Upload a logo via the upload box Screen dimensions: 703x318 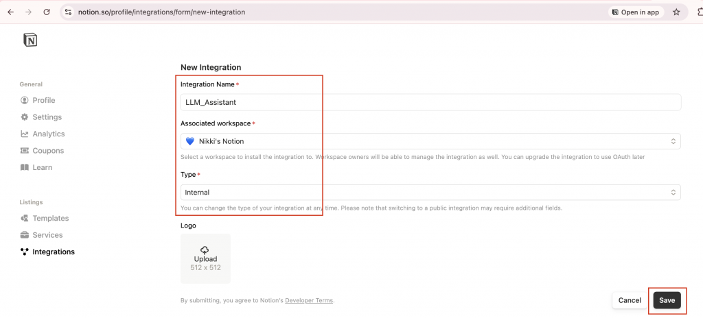coord(205,258)
